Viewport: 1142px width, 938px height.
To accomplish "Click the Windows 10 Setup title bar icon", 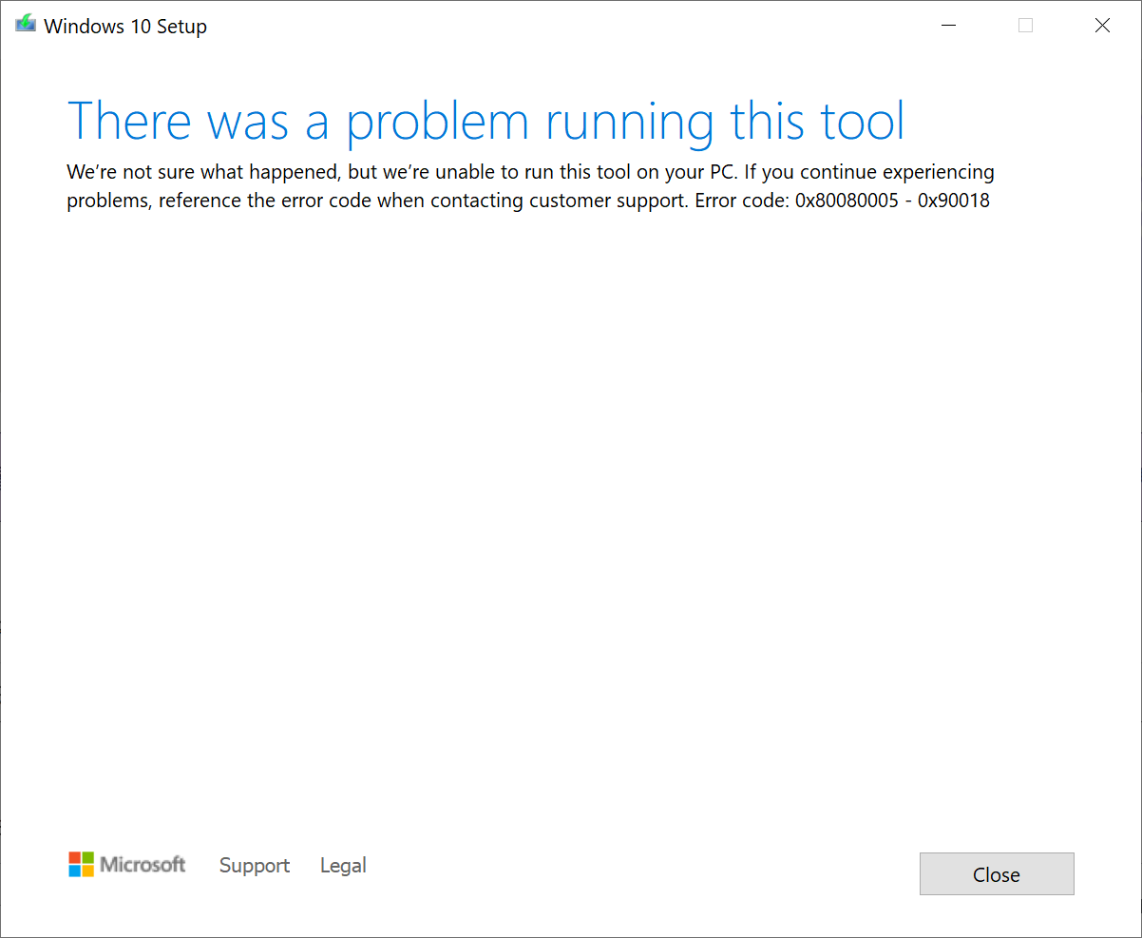I will [x=26, y=26].
